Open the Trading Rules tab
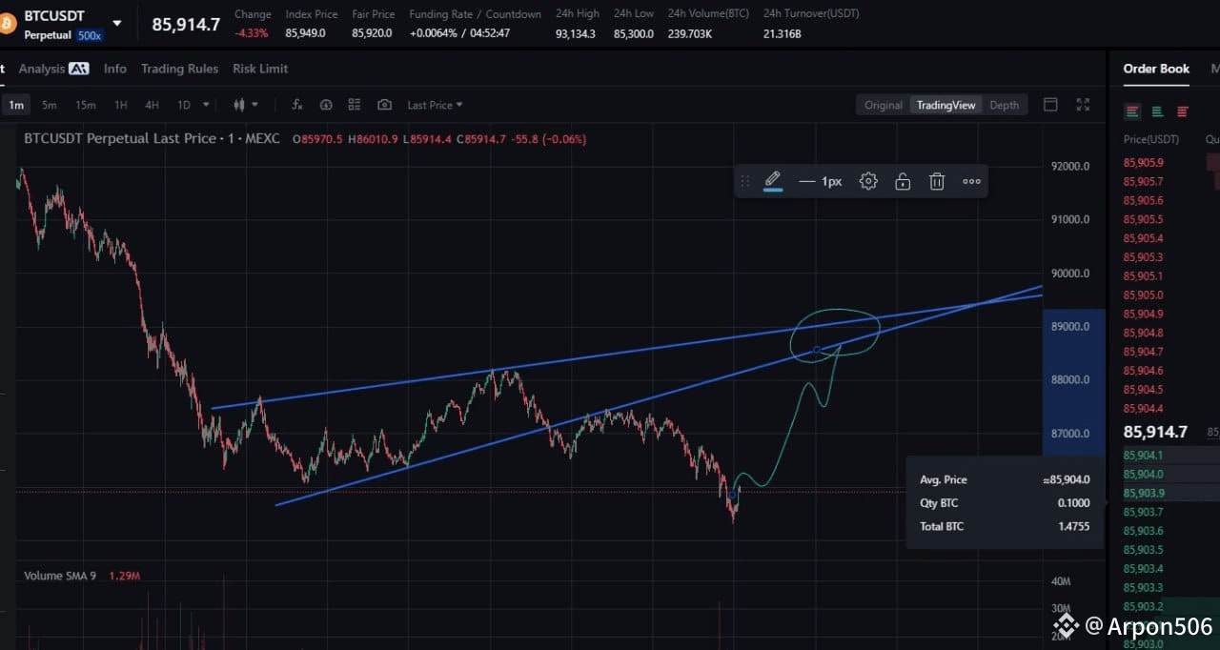This screenshot has height=650, width=1220. pyautogui.click(x=179, y=69)
